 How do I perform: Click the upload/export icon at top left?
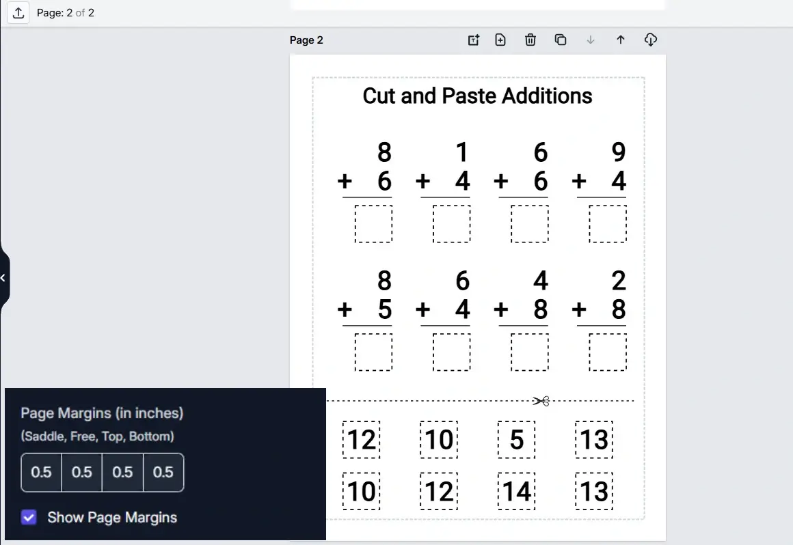pyautogui.click(x=18, y=12)
